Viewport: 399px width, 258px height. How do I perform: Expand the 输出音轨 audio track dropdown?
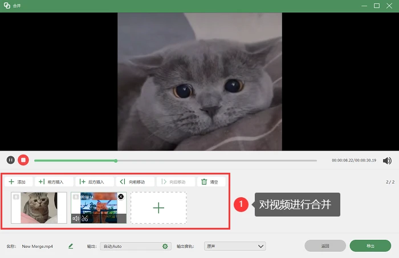click(x=235, y=246)
